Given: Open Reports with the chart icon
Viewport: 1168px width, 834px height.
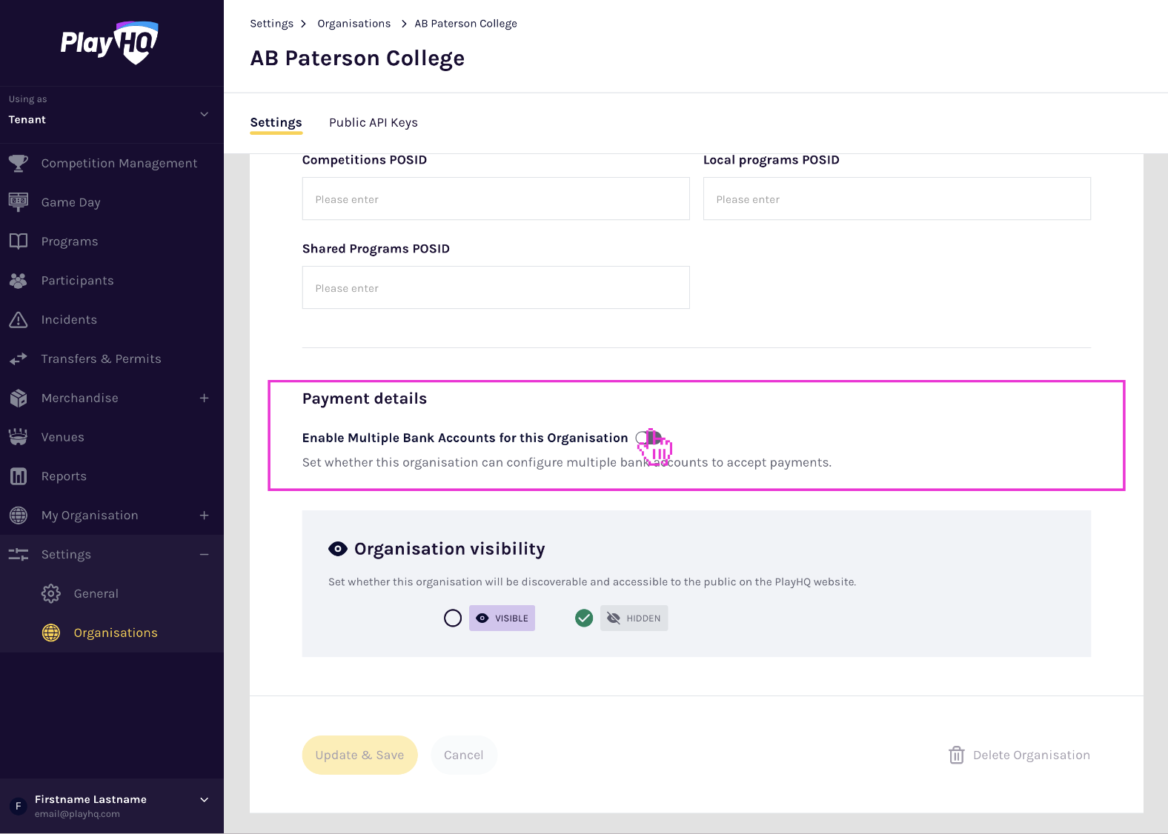Looking at the screenshot, I should pos(19,476).
